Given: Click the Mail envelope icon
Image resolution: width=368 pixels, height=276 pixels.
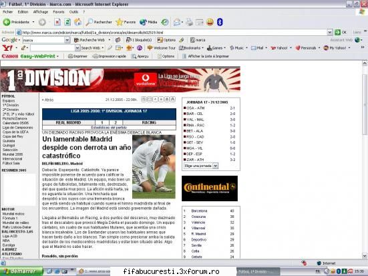Looking at the screenshot, I should (x=177, y=22).
